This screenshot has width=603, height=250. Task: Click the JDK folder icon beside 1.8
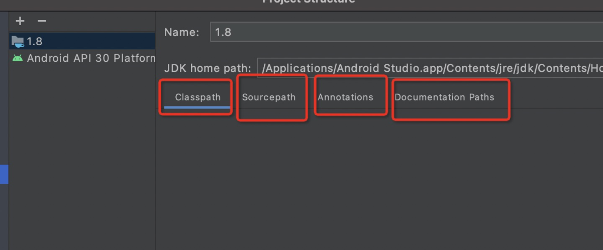point(18,41)
